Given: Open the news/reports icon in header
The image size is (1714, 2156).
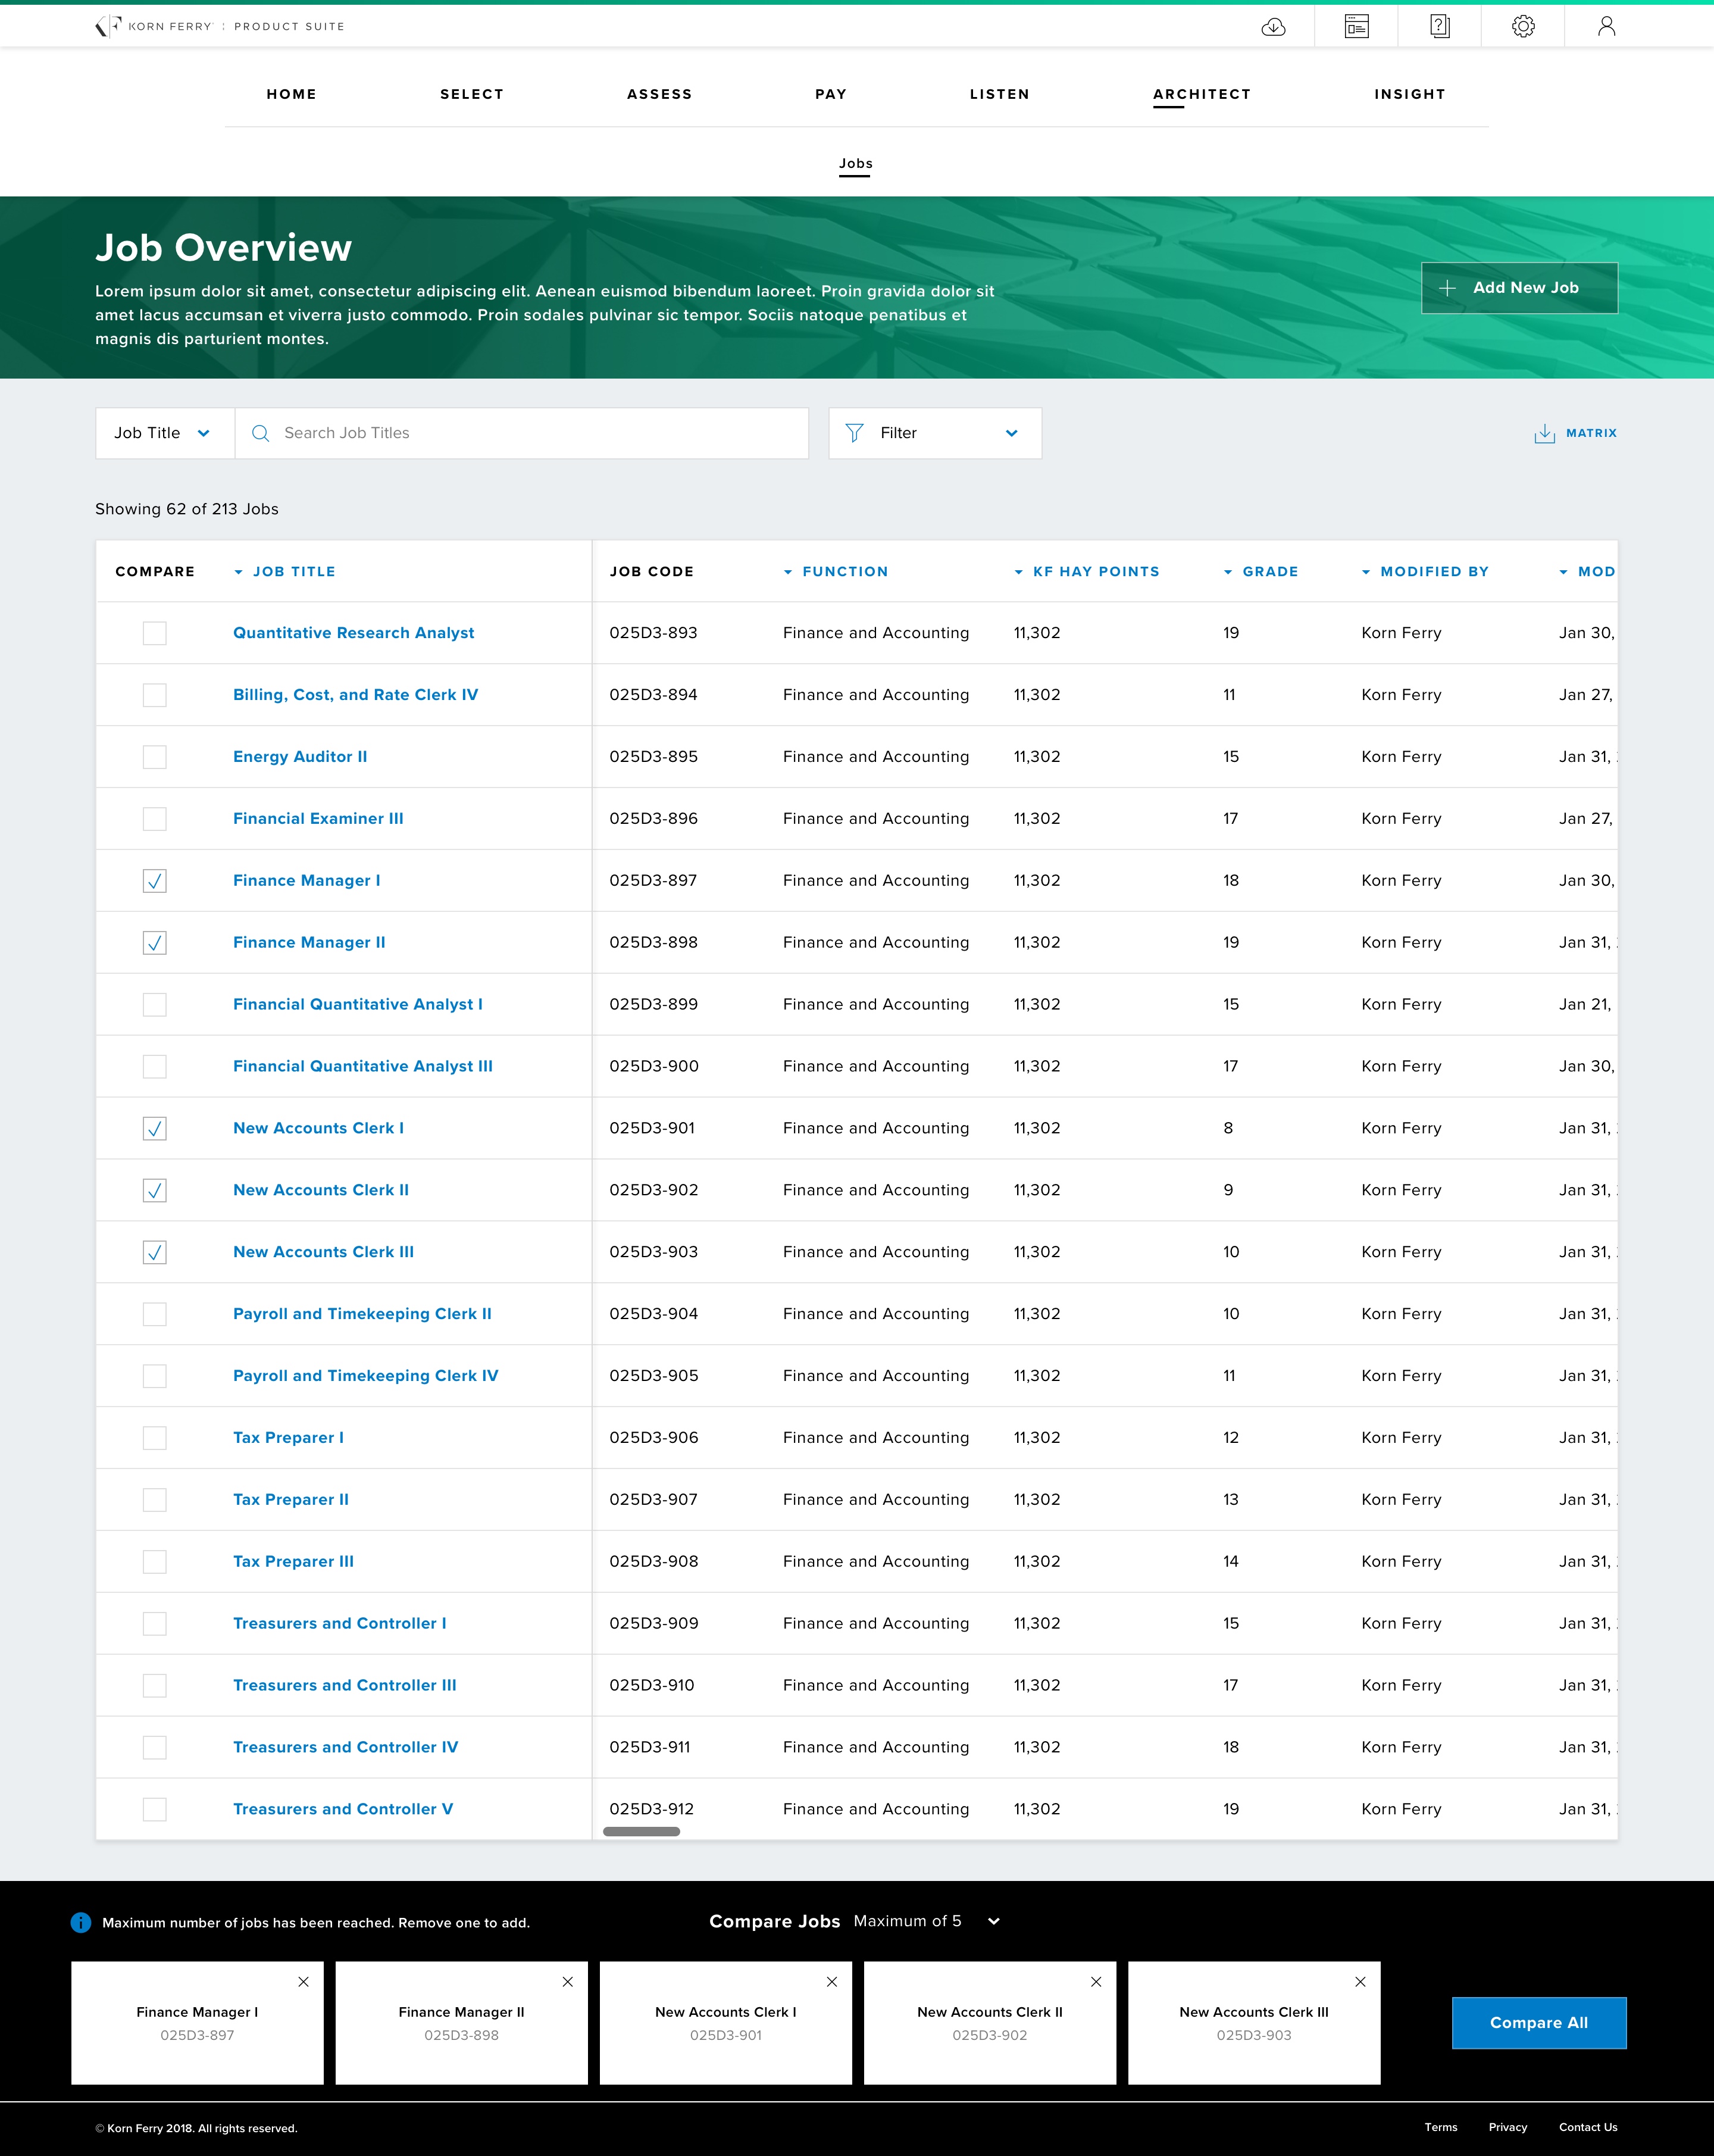Looking at the screenshot, I should pyautogui.click(x=1356, y=27).
